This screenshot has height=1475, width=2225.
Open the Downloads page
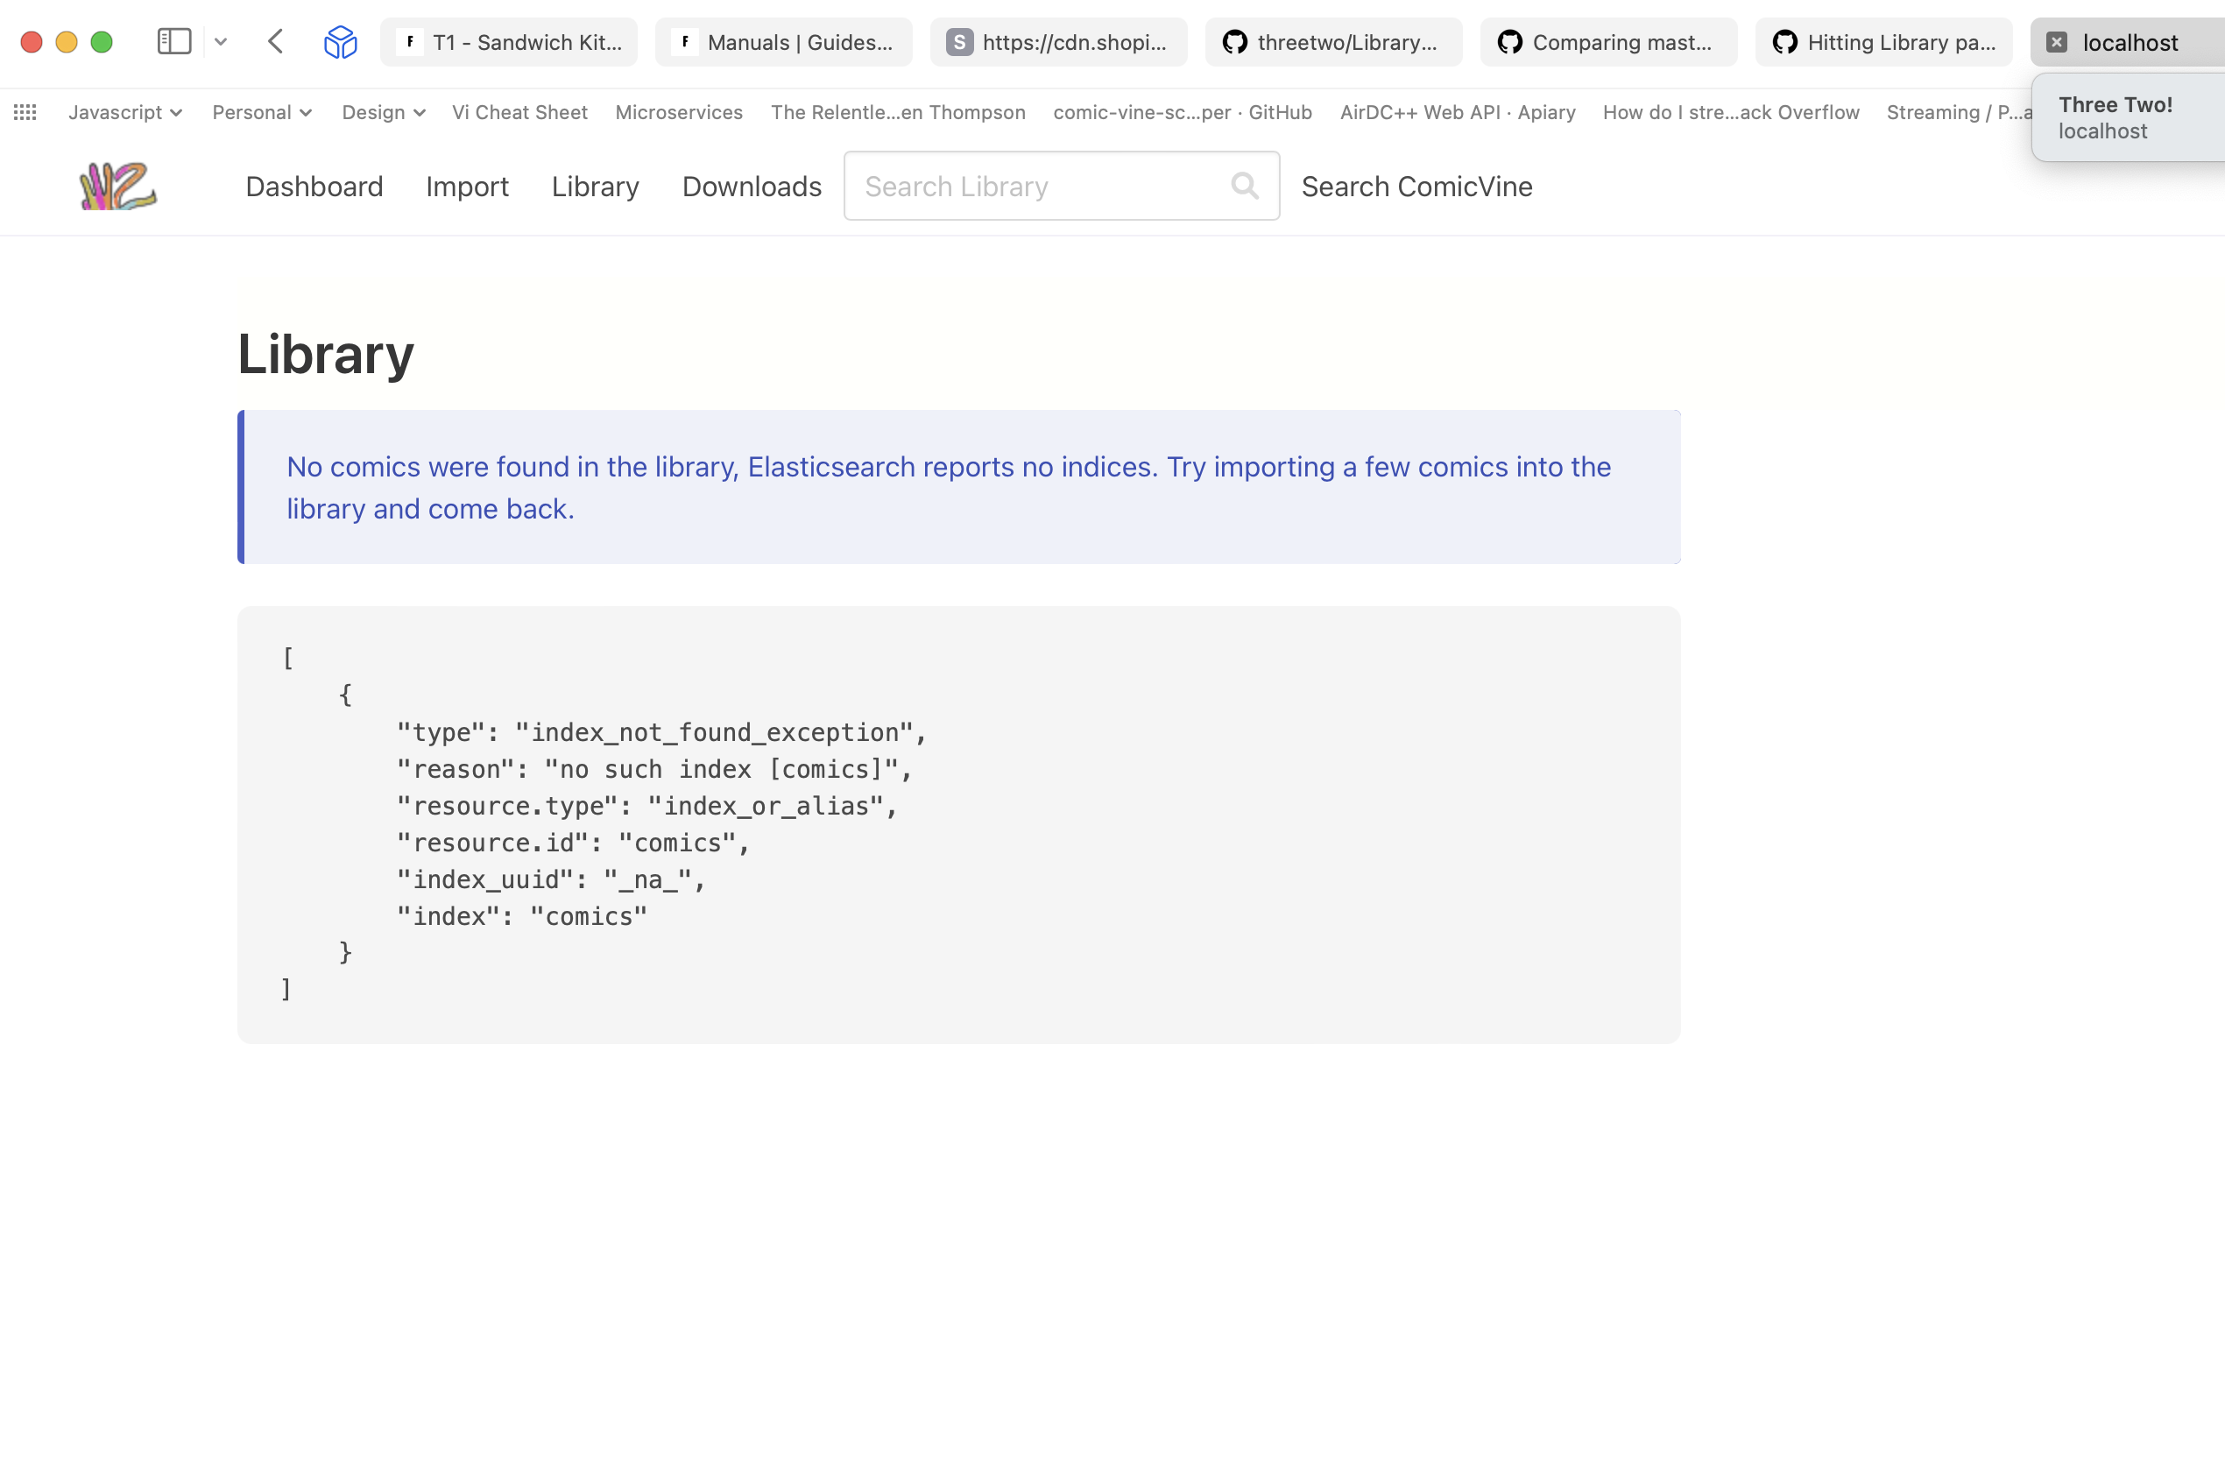(x=752, y=187)
